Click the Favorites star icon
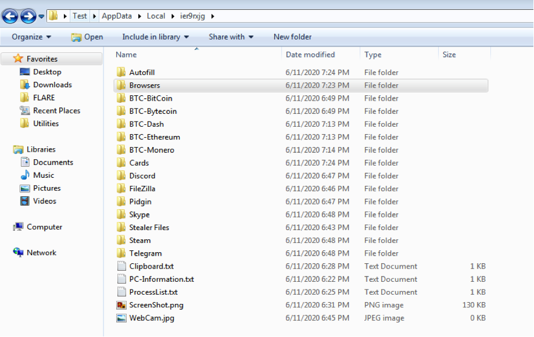 pyautogui.click(x=18, y=59)
